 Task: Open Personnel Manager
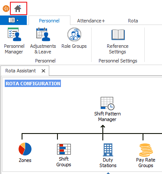(x=14, y=41)
